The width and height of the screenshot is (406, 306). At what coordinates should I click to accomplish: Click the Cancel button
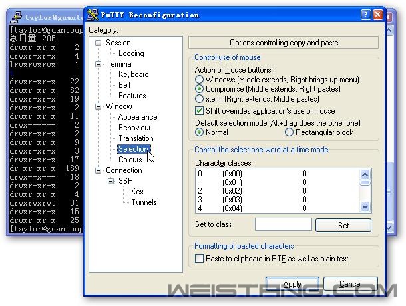coord(351,284)
